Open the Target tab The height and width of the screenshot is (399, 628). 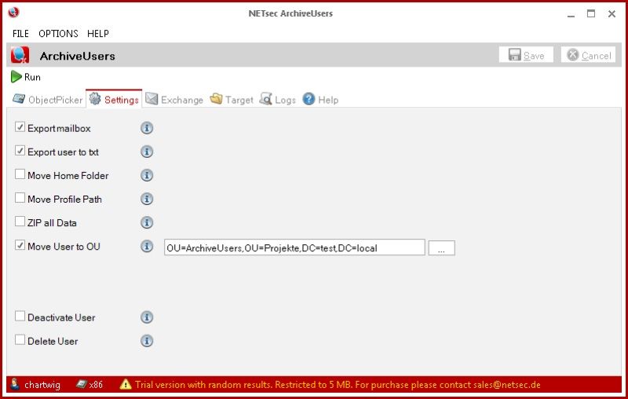pyautogui.click(x=232, y=99)
